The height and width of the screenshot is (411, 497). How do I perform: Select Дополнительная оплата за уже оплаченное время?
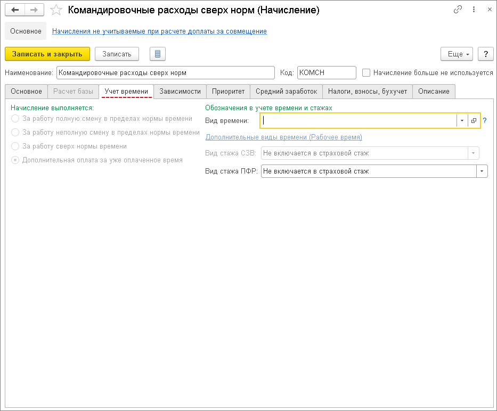pos(15,160)
